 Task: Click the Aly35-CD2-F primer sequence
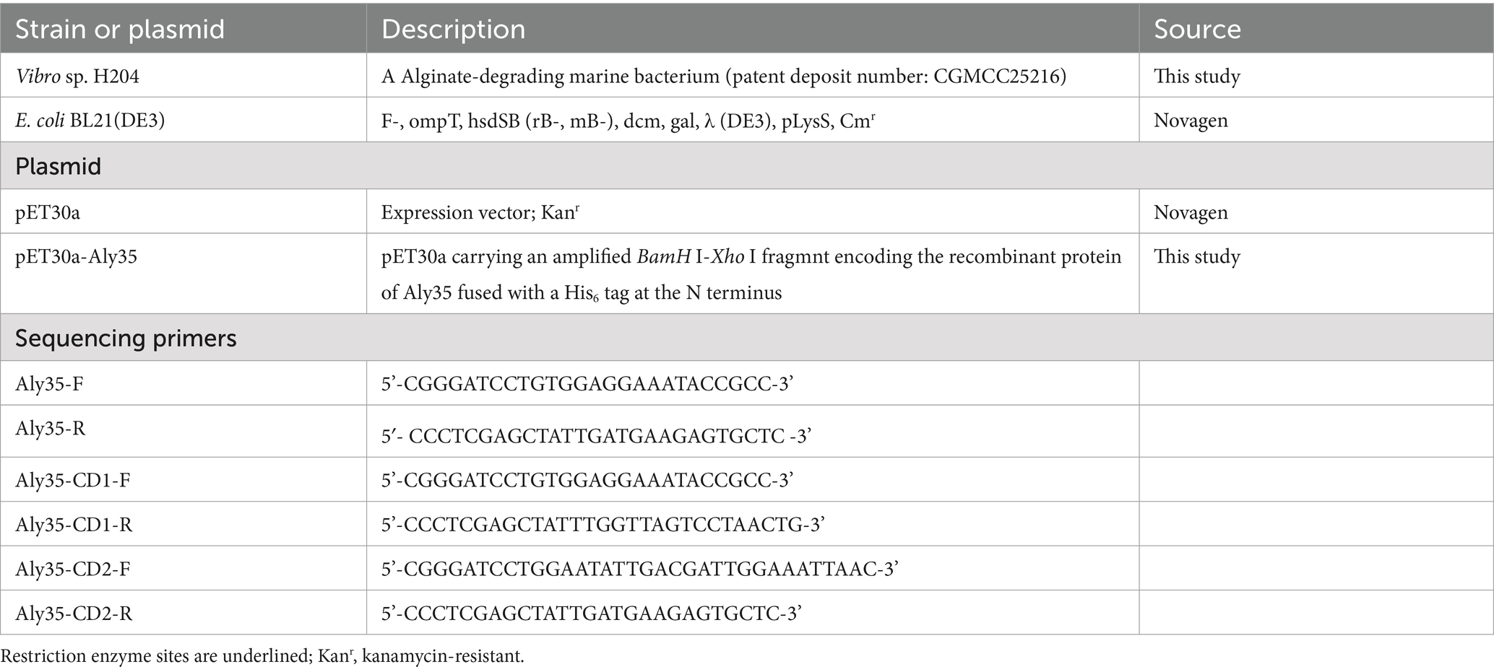coord(639,569)
